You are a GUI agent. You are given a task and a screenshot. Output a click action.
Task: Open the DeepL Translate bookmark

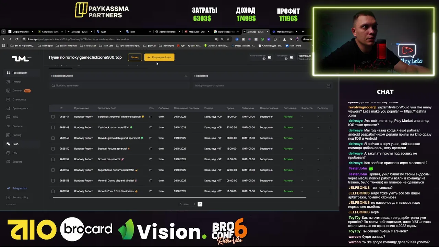244,46
